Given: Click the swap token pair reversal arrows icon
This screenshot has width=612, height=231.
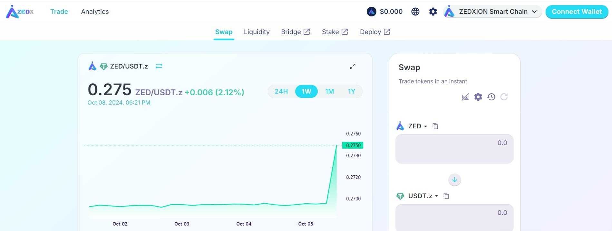Looking at the screenshot, I should pyautogui.click(x=159, y=66).
